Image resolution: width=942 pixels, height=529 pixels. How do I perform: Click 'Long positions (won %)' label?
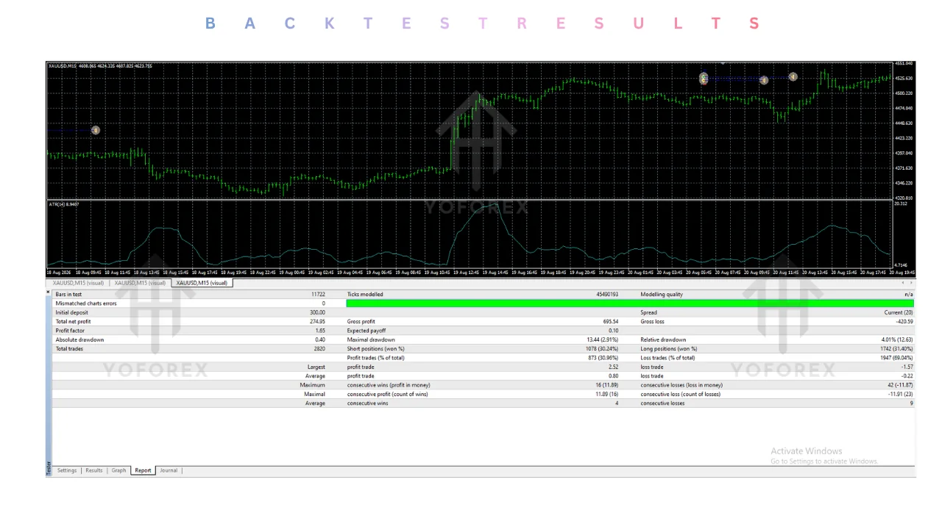(668, 348)
